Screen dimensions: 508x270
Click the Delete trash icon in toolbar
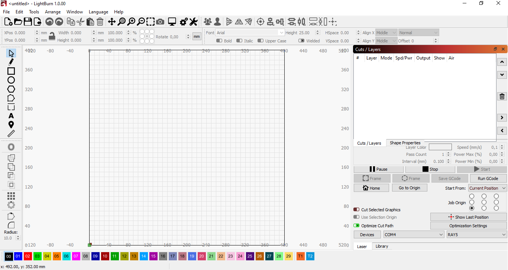coord(100,22)
